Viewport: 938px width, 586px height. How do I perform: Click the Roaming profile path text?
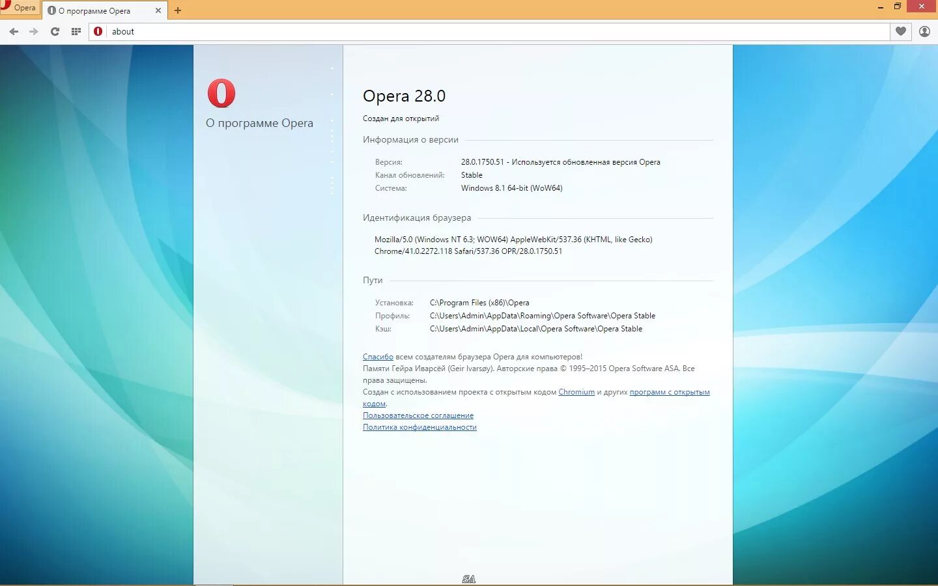pos(543,316)
